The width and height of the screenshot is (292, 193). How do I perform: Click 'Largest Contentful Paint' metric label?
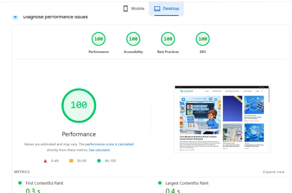pyautogui.click(x=187, y=183)
